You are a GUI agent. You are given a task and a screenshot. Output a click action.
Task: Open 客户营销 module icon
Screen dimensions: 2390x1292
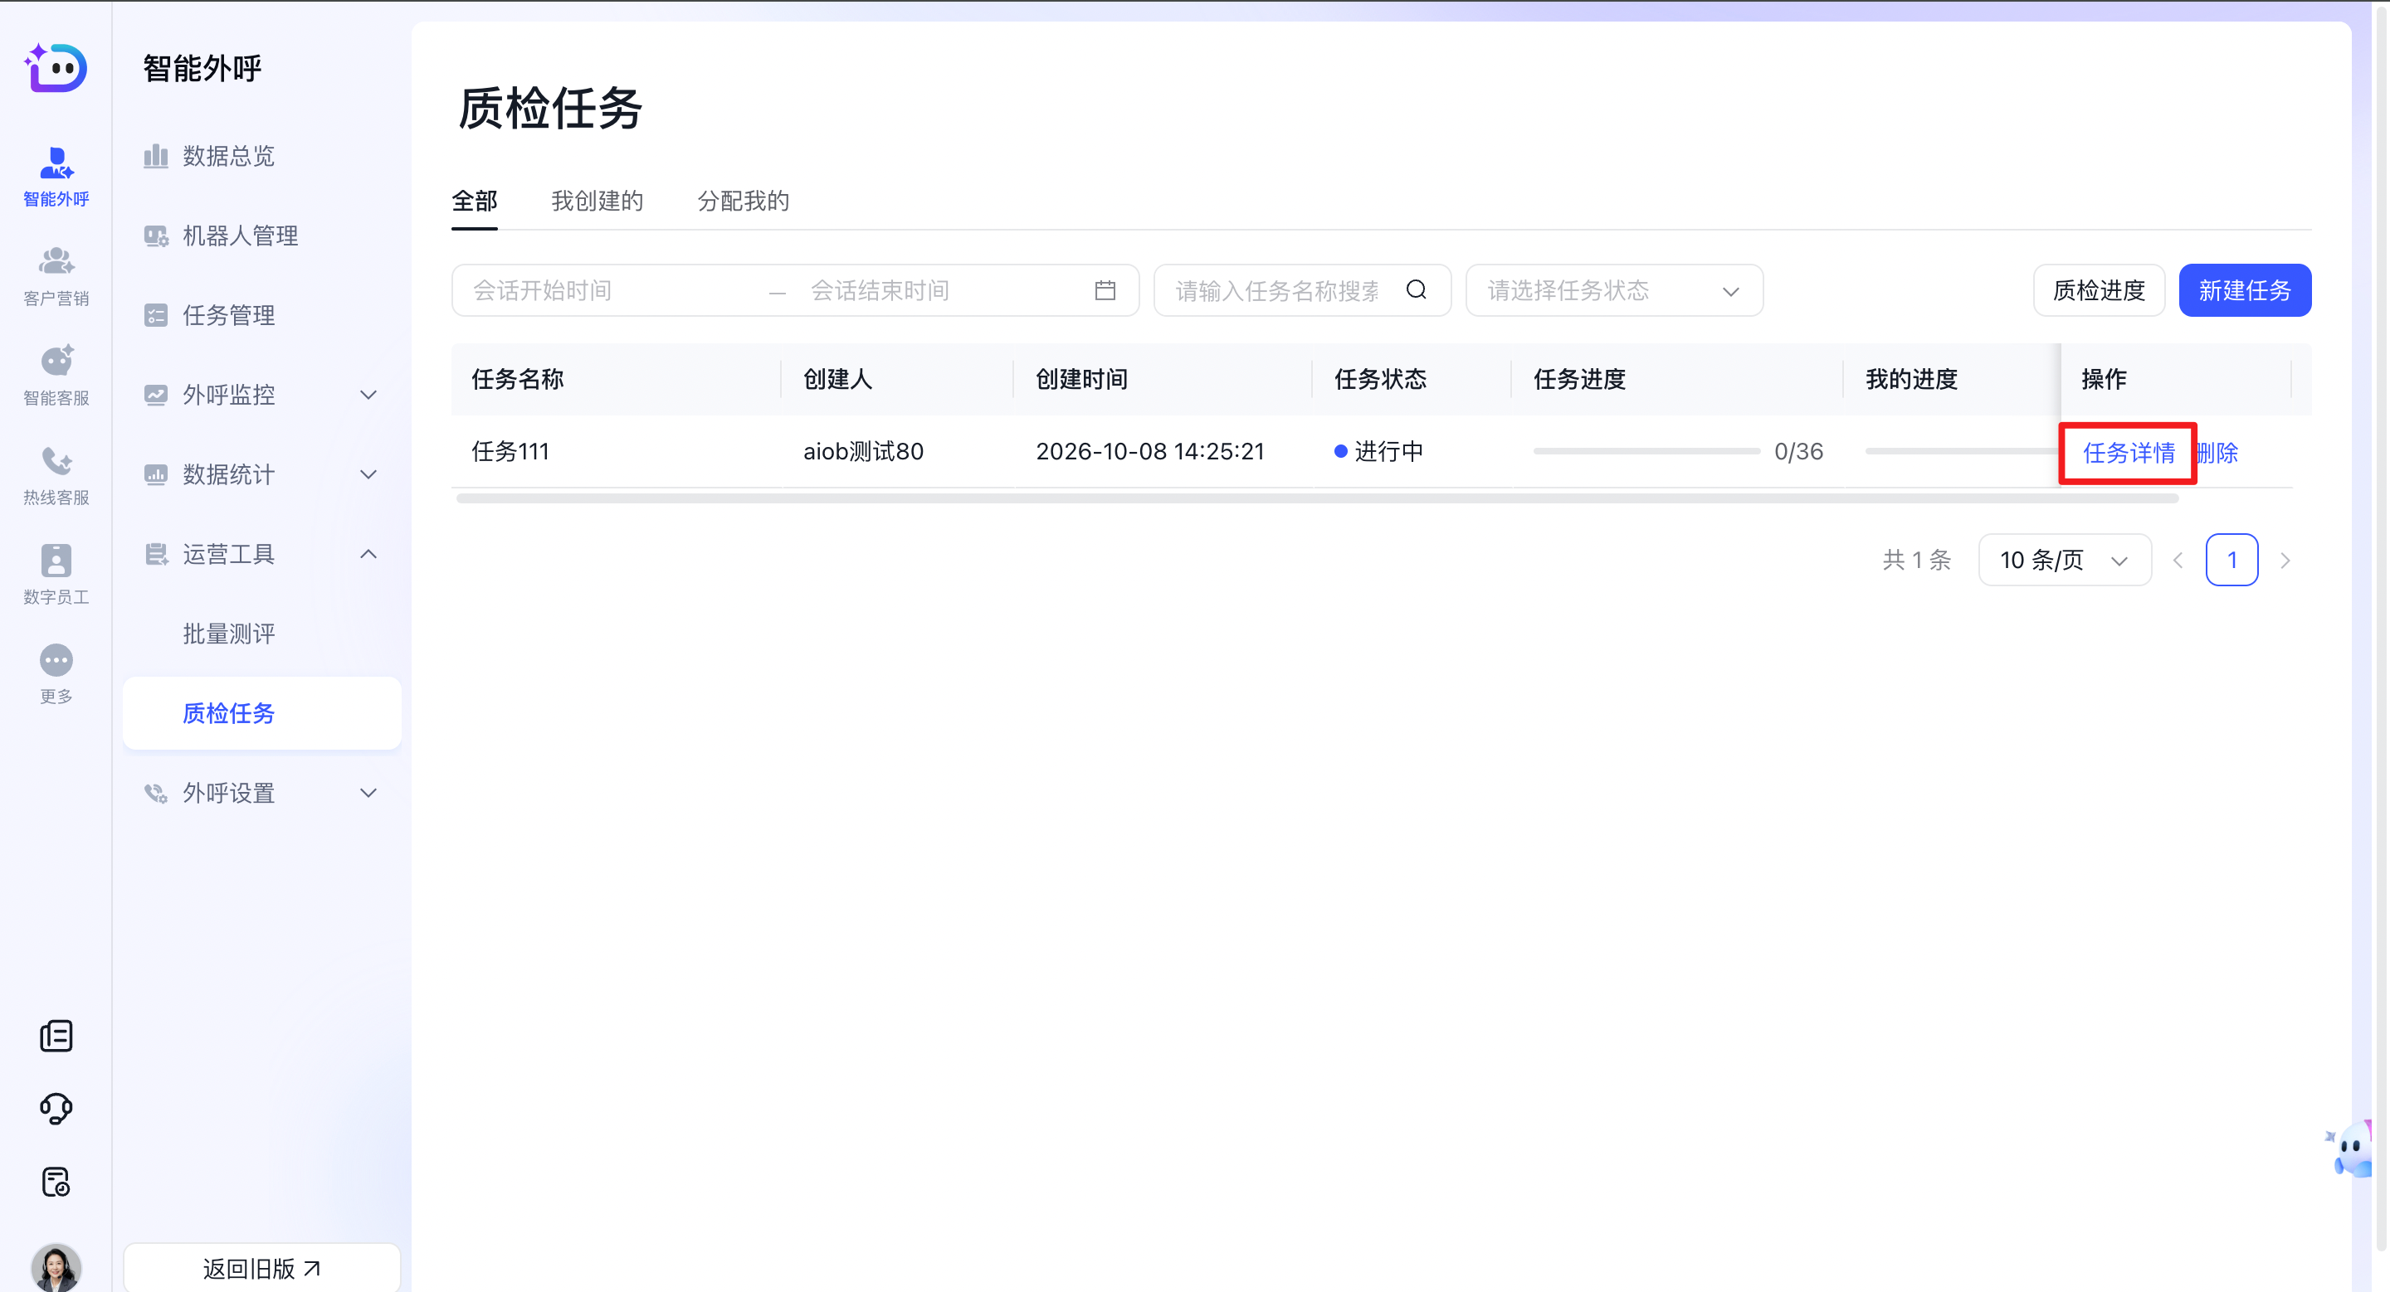pos(56,275)
